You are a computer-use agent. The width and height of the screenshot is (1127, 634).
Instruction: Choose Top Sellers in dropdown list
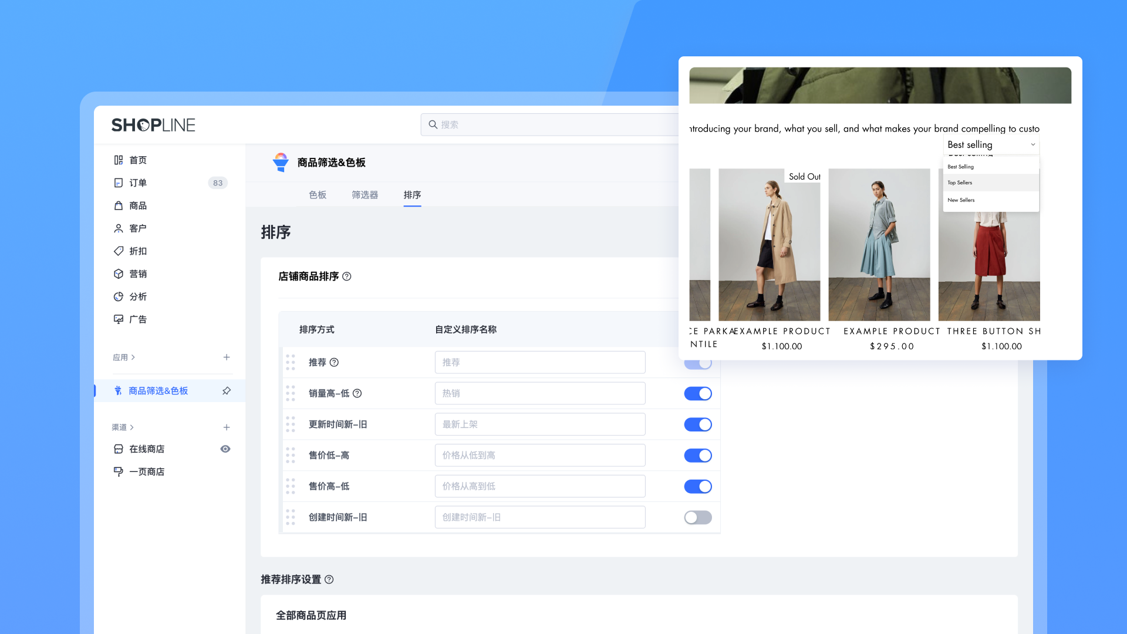(x=960, y=183)
